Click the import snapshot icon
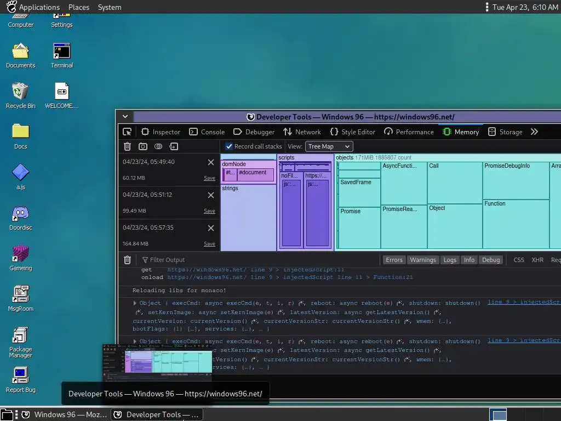 tap(174, 146)
